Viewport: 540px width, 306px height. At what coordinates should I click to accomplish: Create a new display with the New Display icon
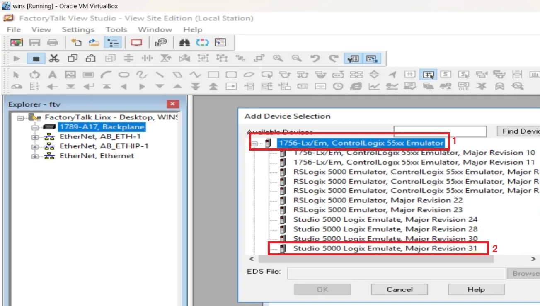(75, 42)
